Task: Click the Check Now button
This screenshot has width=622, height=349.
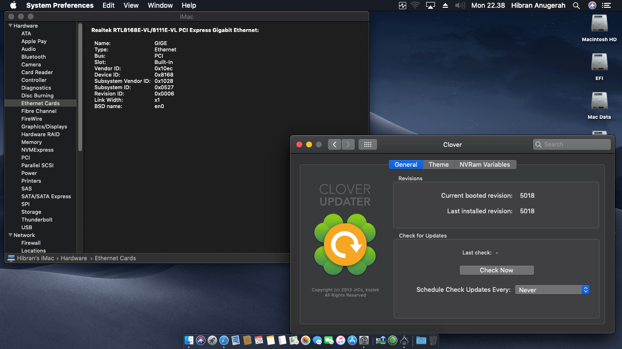Action: click(497, 270)
